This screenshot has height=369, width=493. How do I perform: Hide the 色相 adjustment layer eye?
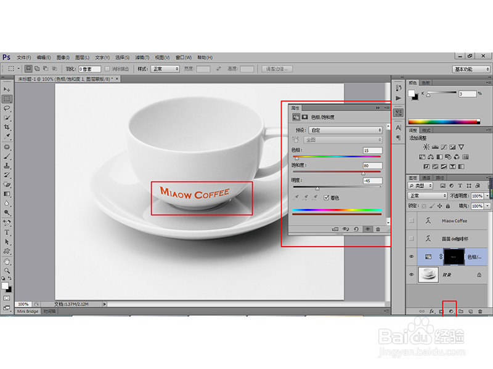click(411, 256)
